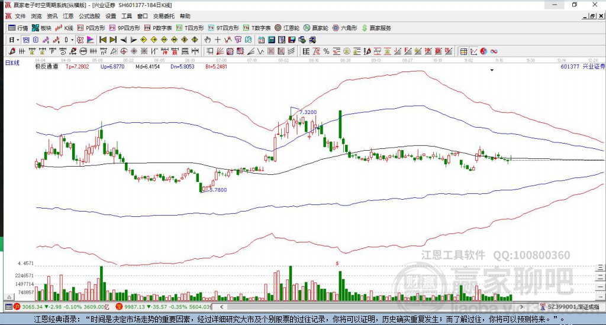The height and width of the screenshot is (325, 606).
Task: Open the P四方形 tool
Action: (91, 28)
